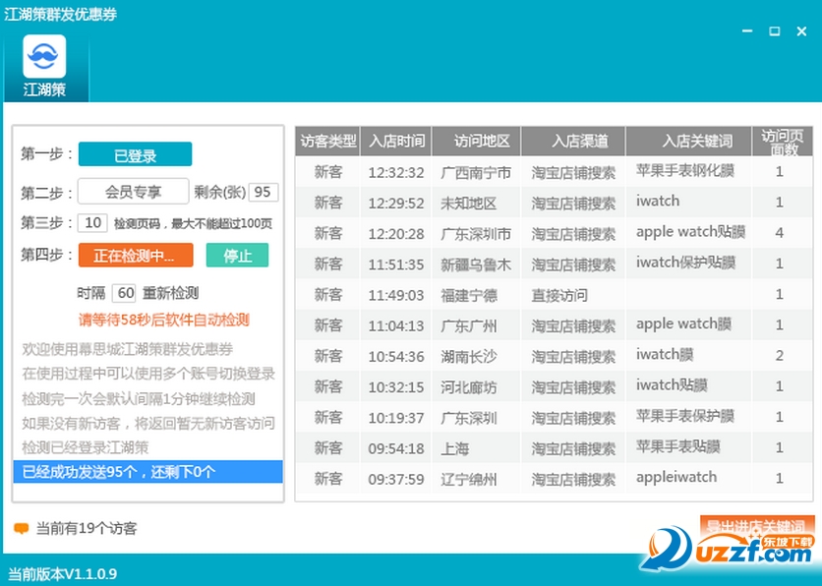
Task: Sort by the 入店时间 column header
Action: click(x=396, y=141)
